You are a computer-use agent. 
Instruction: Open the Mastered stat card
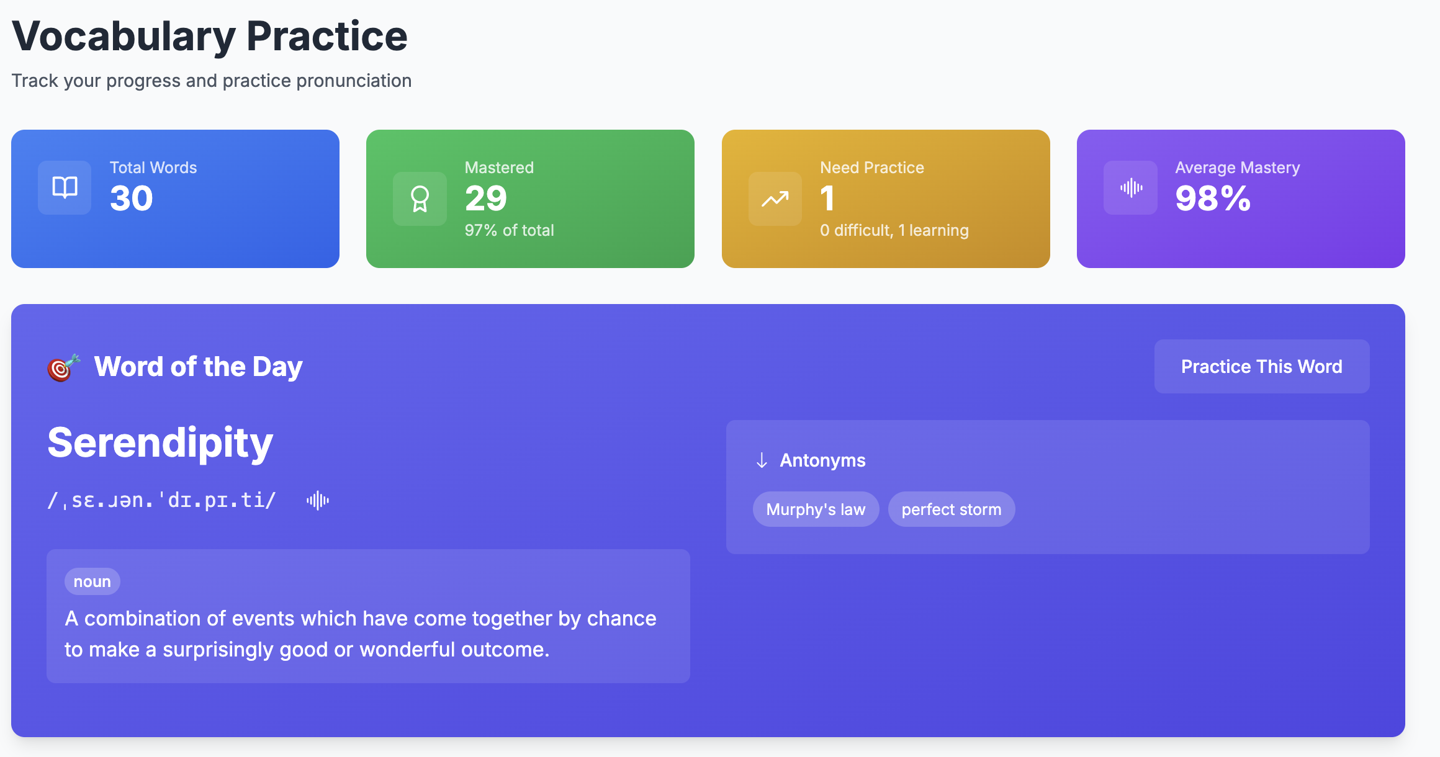(x=530, y=199)
